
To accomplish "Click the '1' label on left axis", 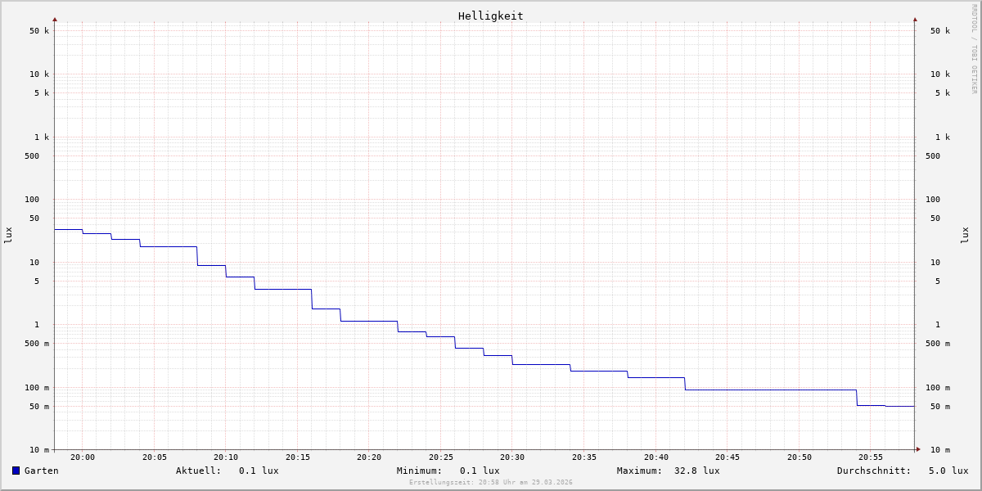I will pyautogui.click(x=37, y=325).
